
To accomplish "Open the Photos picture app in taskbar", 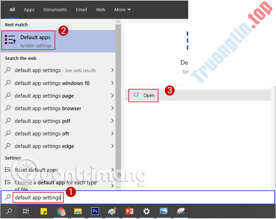I will 163,211.
